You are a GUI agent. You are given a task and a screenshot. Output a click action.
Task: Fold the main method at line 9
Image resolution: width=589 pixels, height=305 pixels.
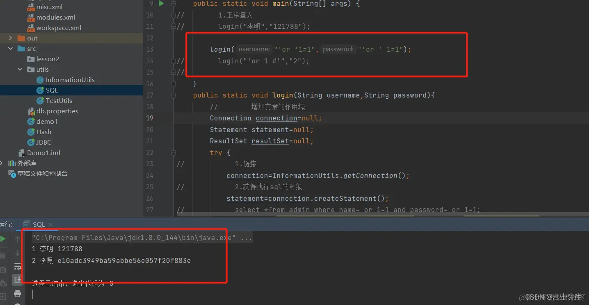[x=173, y=4]
